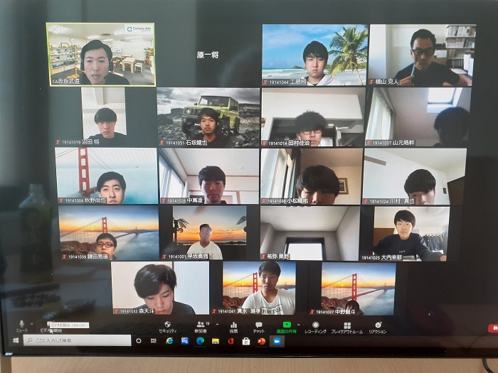Open Microsoft Store from the taskbar
The width and height of the screenshot is (498, 373).
tap(246, 341)
